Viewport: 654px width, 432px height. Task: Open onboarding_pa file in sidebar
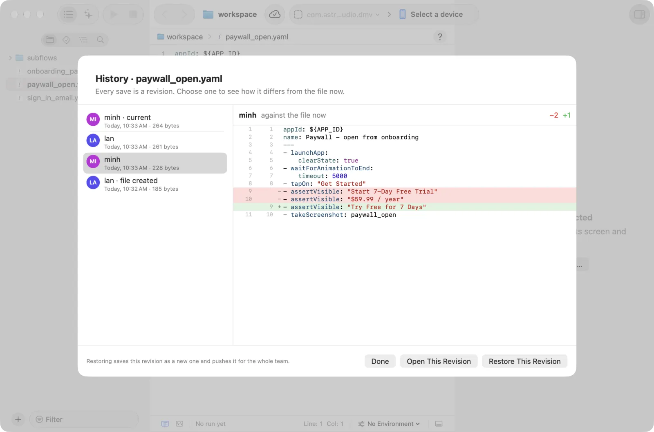(42, 71)
